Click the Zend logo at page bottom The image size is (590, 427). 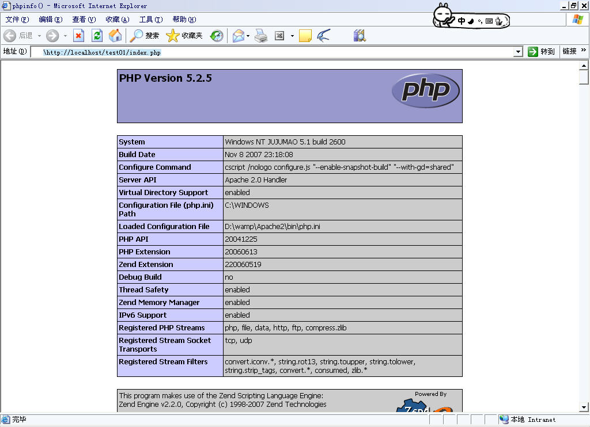click(x=425, y=405)
